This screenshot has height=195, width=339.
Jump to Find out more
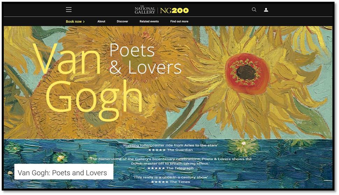(x=179, y=22)
